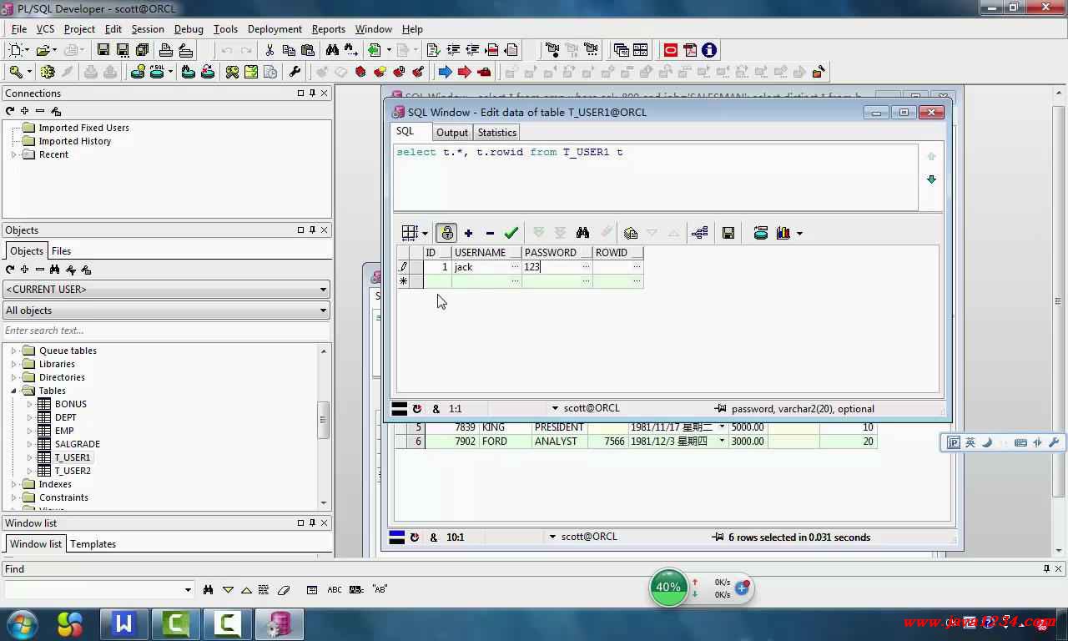This screenshot has width=1068, height=641.
Task: Click the blue info help icon
Action: [709, 50]
